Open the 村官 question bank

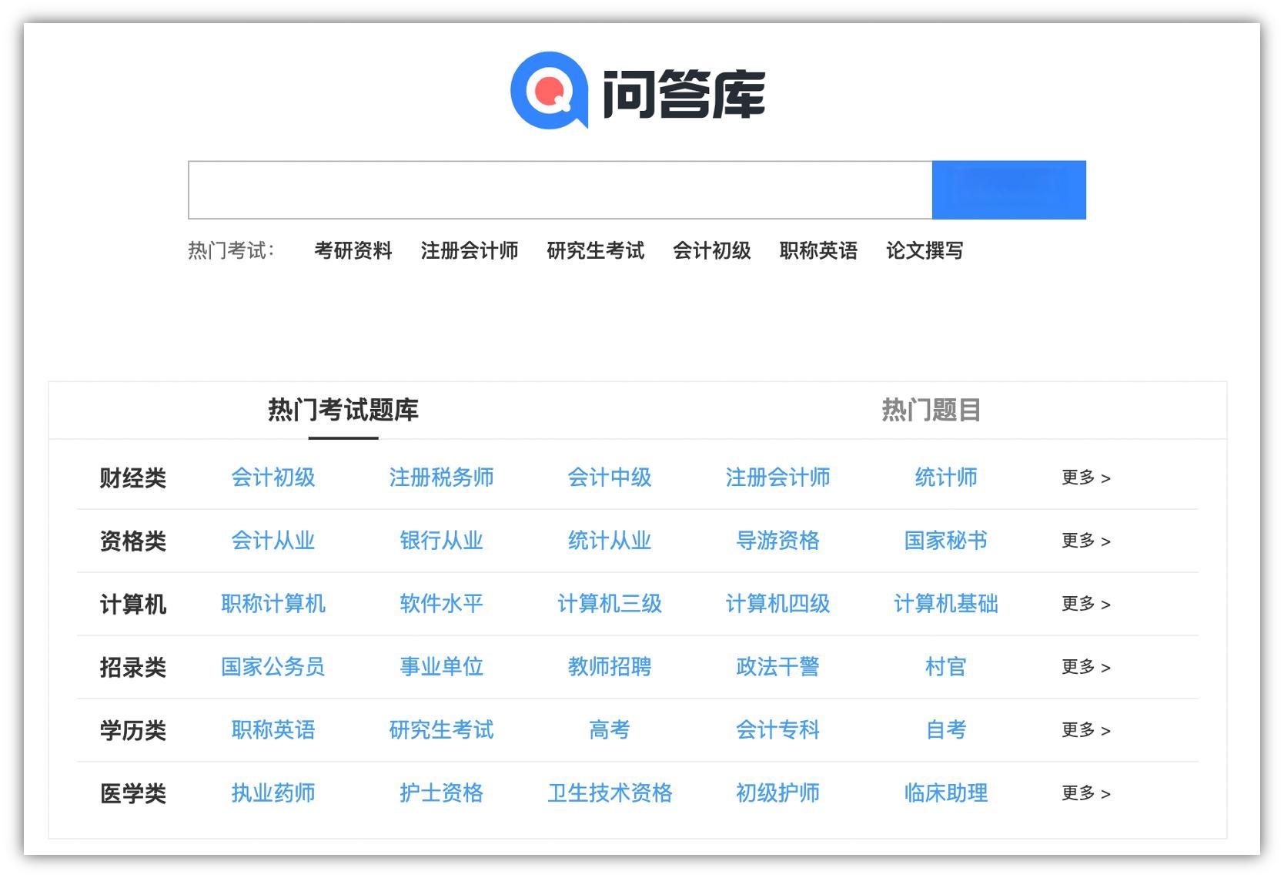tap(946, 667)
